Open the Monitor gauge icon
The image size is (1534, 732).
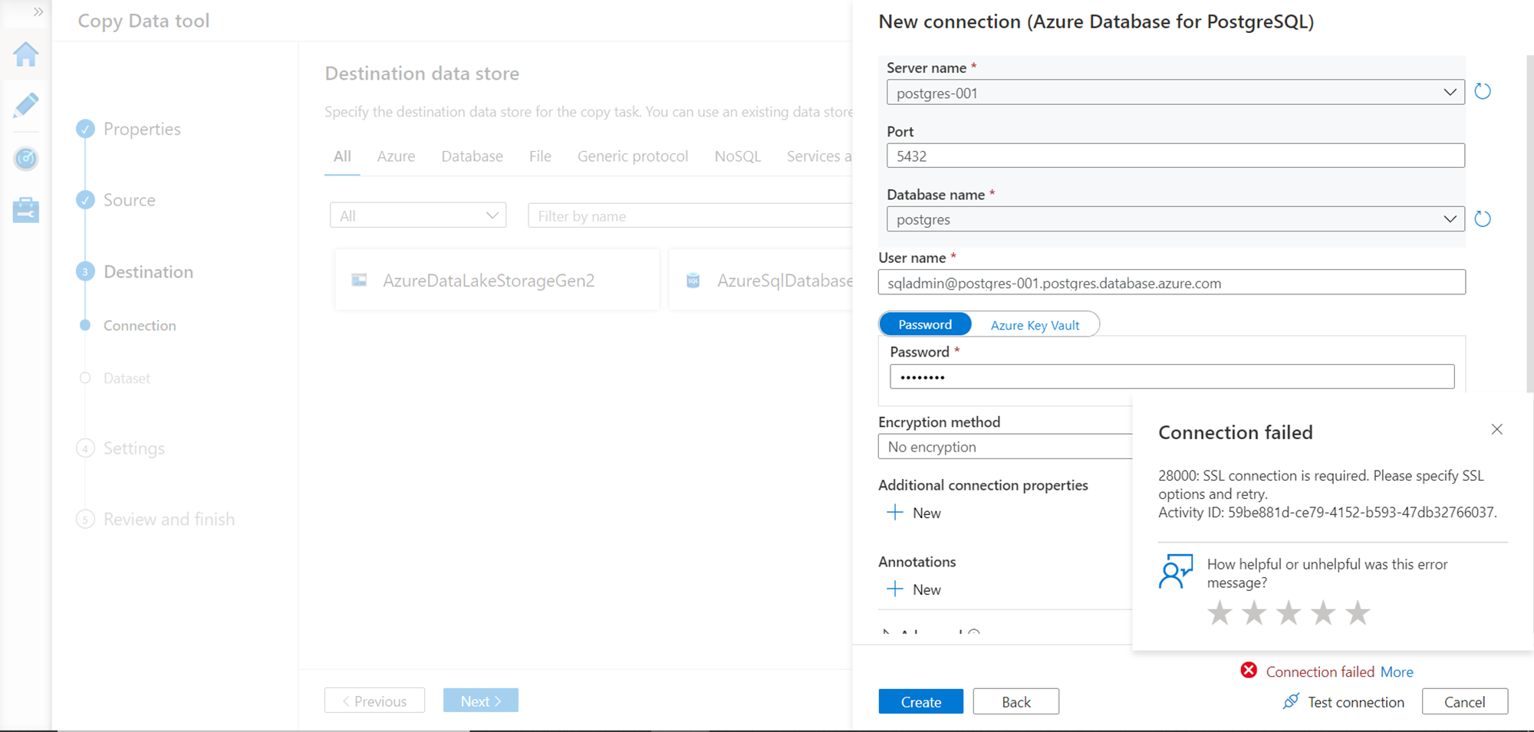pyautogui.click(x=25, y=159)
